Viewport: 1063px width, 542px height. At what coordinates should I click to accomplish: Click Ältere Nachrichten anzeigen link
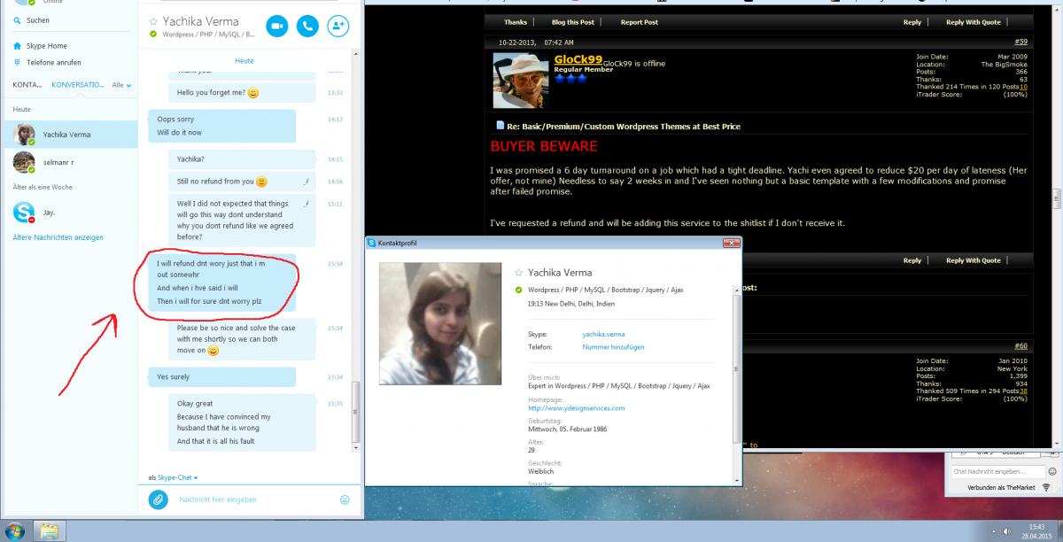point(58,237)
